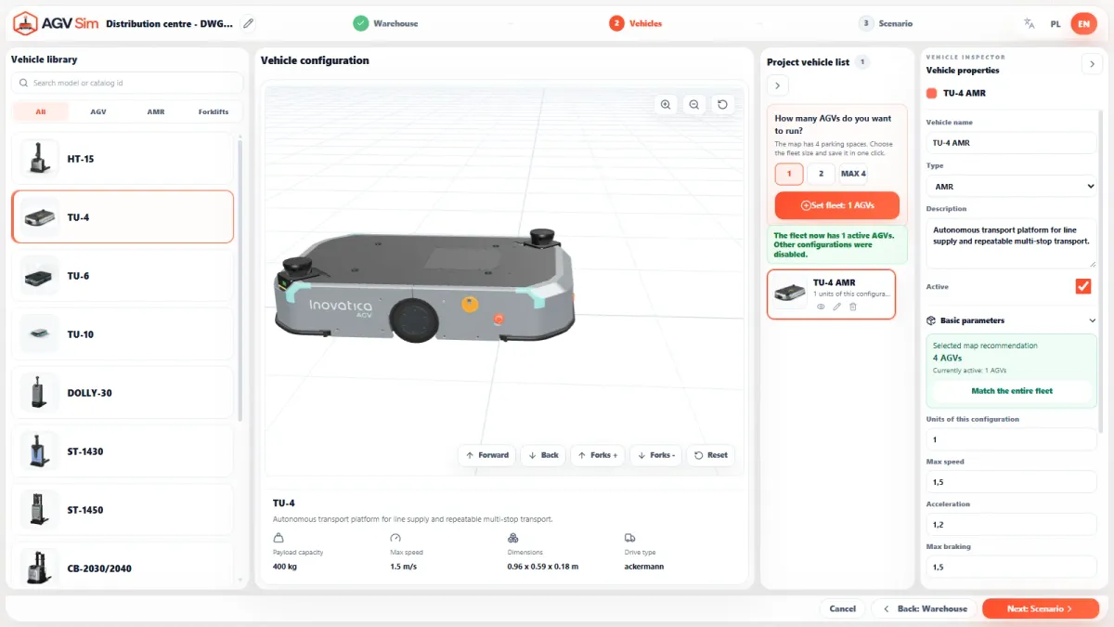
Task: Click the payload capacity lock icon
Action: click(278, 538)
